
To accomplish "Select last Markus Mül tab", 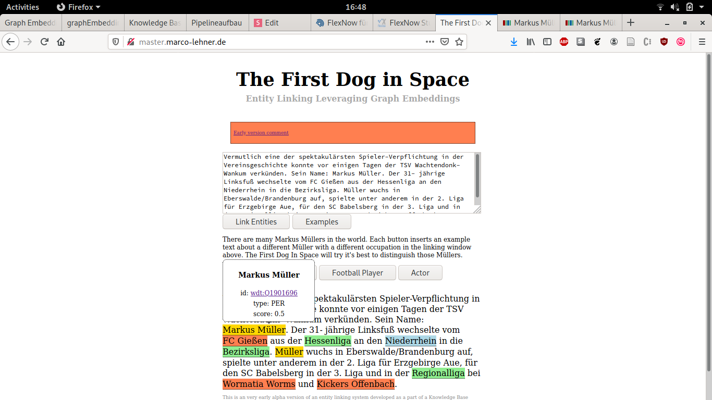I will (x=591, y=22).
